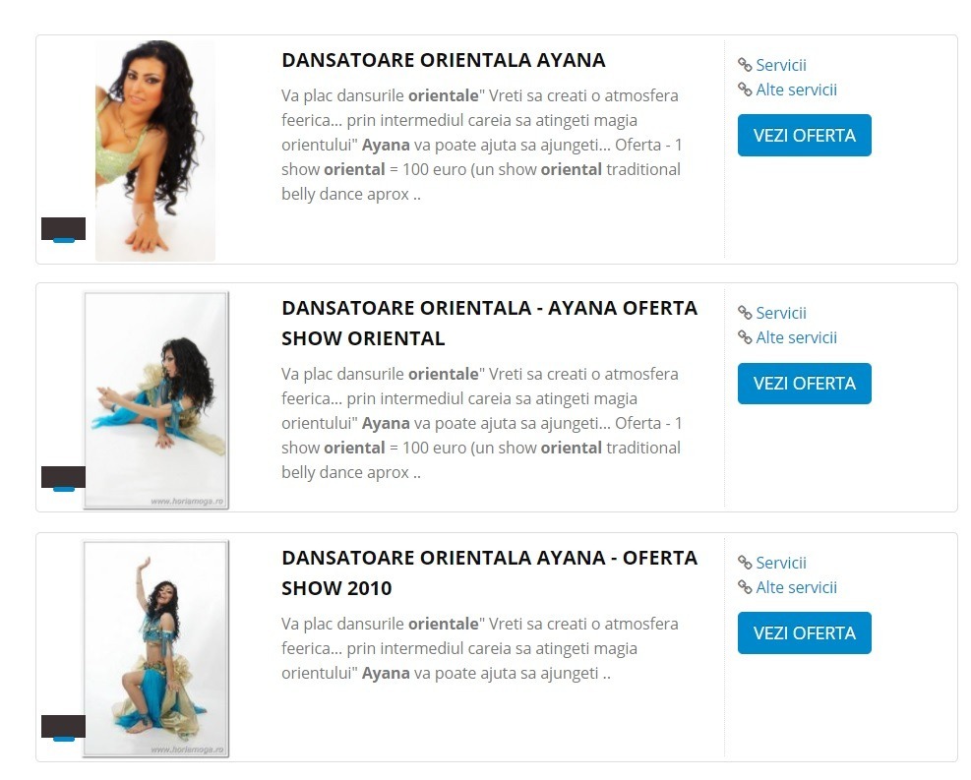Click chain icon beside Servicii in Show 2010 listing
The image size is (971, 780).
point(745,563)
